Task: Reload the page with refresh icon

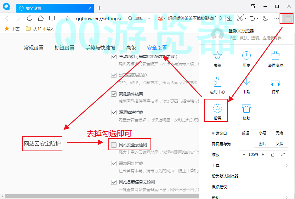Action: 30,18
